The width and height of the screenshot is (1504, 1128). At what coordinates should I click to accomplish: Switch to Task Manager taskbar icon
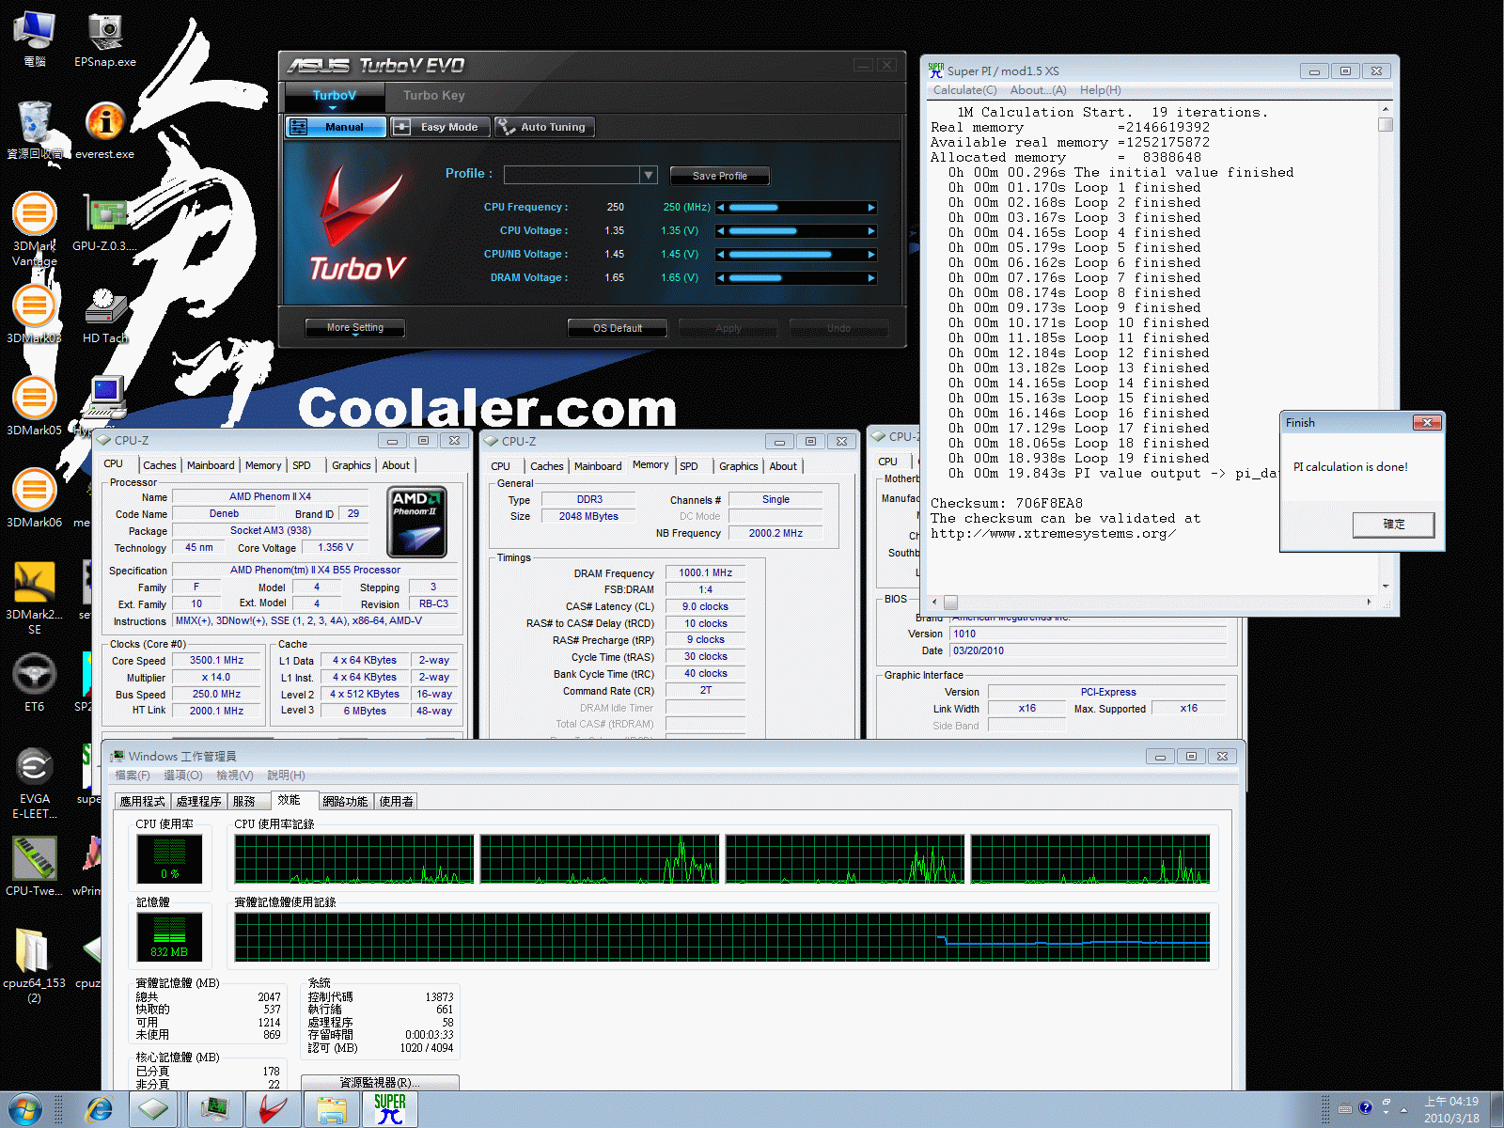pyautogui.click(x=214, y=1109)
